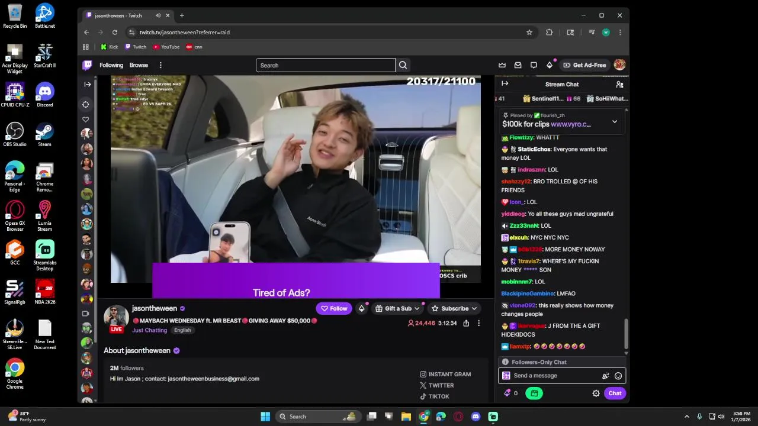The height and width of the screenshot is (426, 758).
Task: Open chat identity badge icon
Action: coord(506,376)
